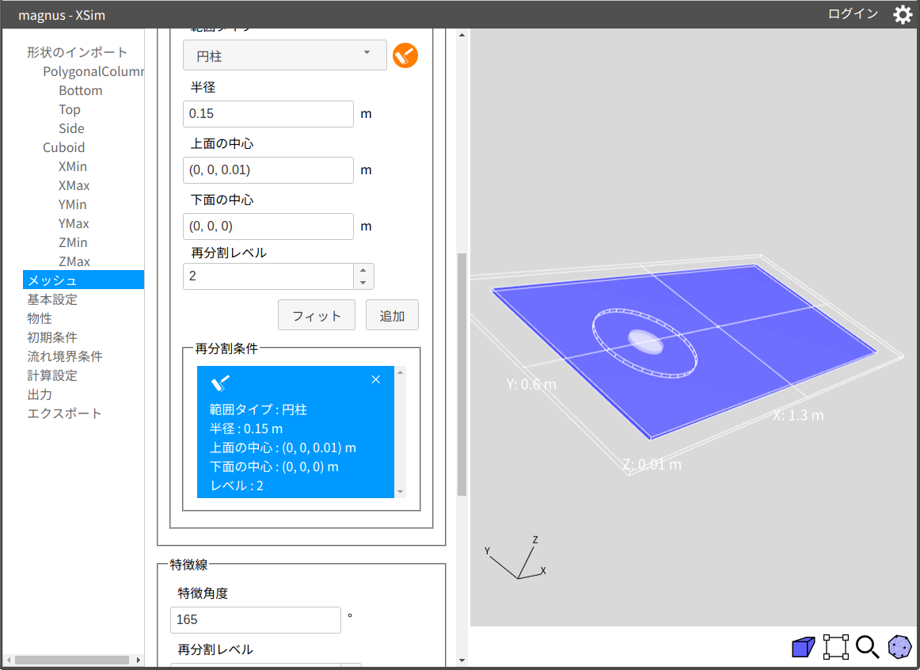Click the settings panel scroll-down arrow

462,660
